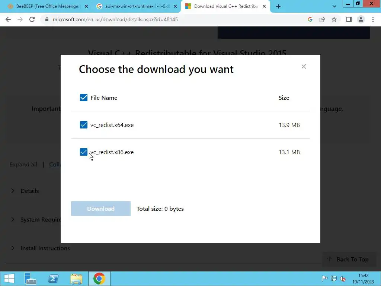Open the tab search dropdown
The width and height of the screenshot is (381, 286).
pyautogui.click(x=334, y=7)
